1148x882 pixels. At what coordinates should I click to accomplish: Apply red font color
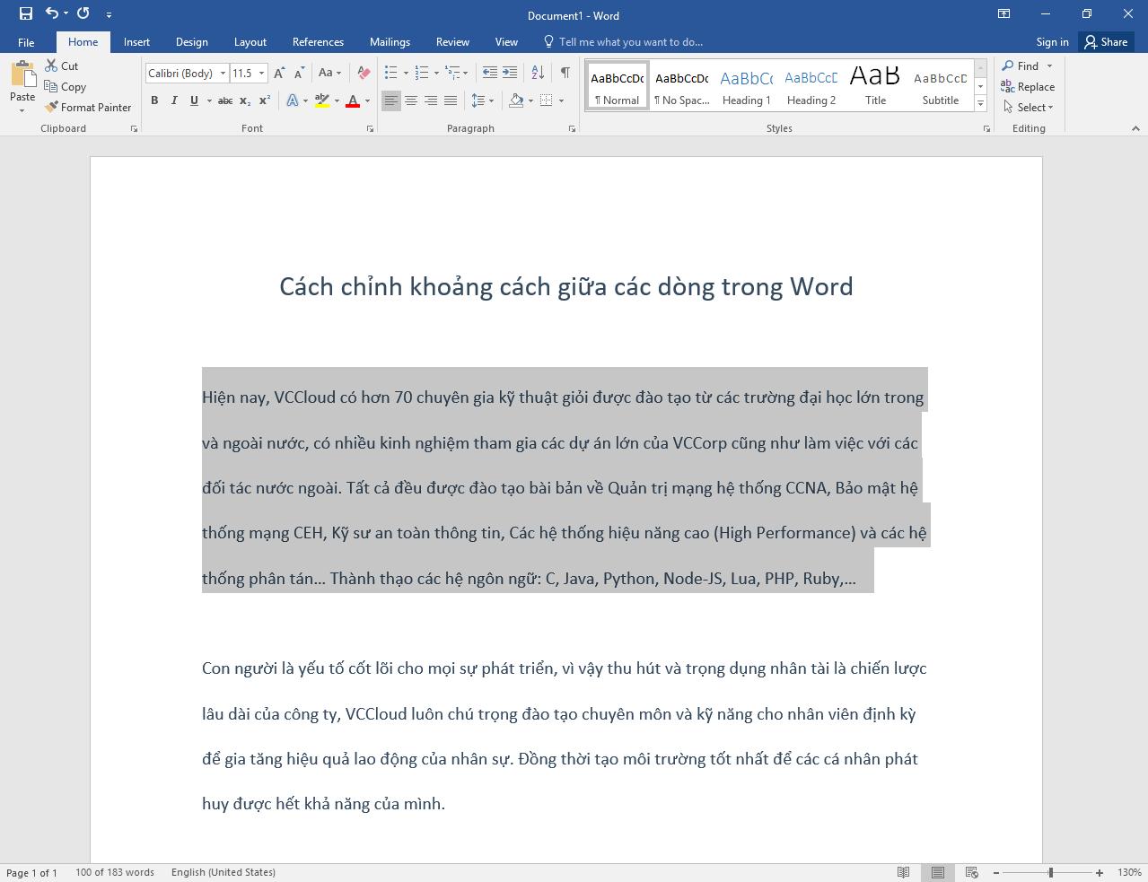click(353, 100)
